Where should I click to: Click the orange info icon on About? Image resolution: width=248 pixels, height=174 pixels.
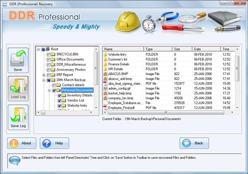click(14, 143)
